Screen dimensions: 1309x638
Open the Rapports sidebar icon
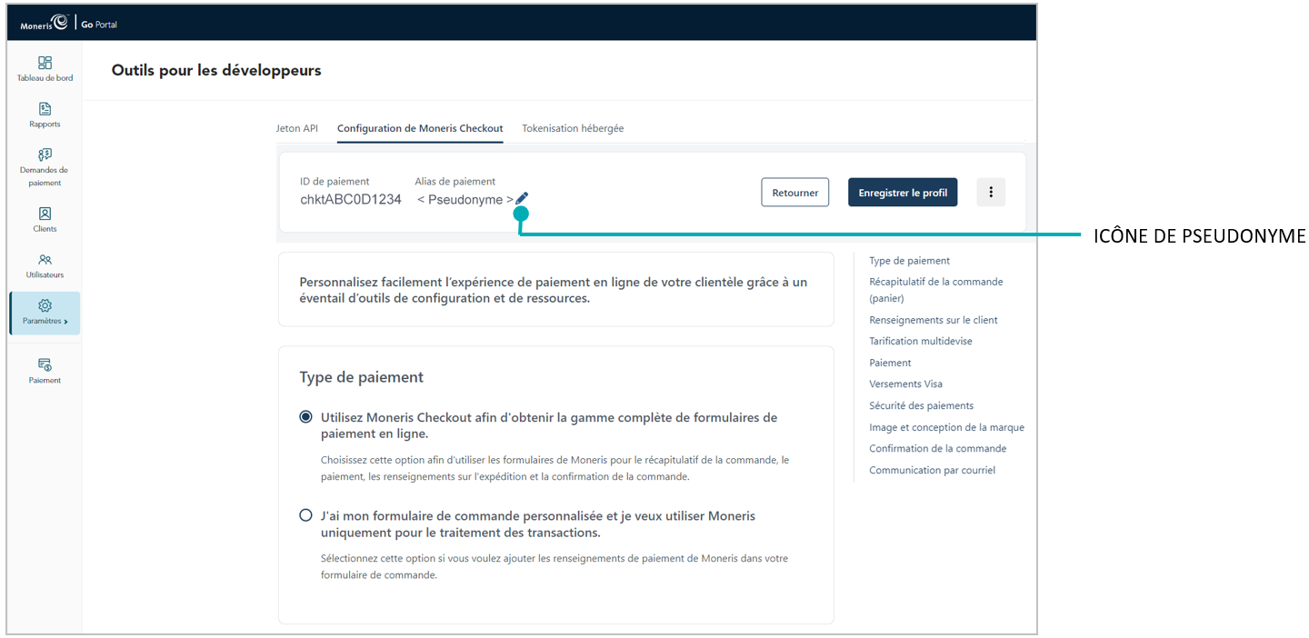tap(45, 109)
